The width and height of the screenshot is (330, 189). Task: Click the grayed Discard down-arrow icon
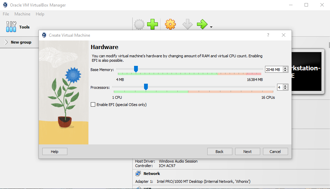click(x=187, y=24)
